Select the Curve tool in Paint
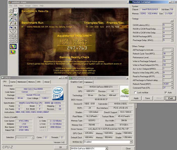 tap(15, 32)
